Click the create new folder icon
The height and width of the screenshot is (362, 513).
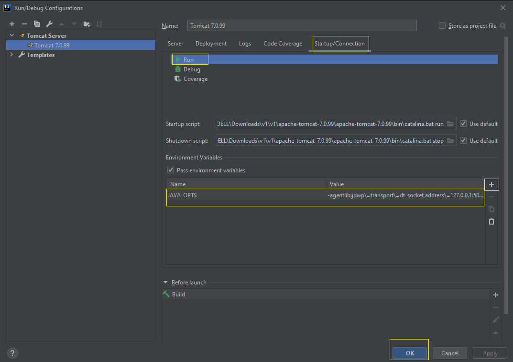[x=87, y=24]
